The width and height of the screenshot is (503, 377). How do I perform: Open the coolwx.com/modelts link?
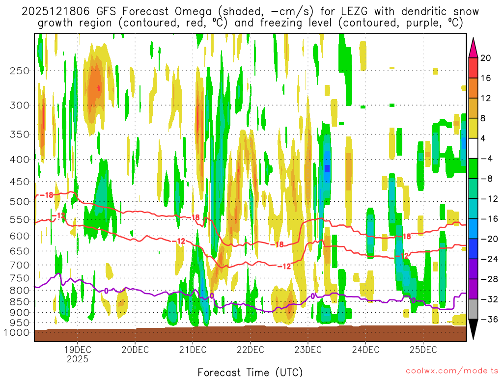coord(452,371)
